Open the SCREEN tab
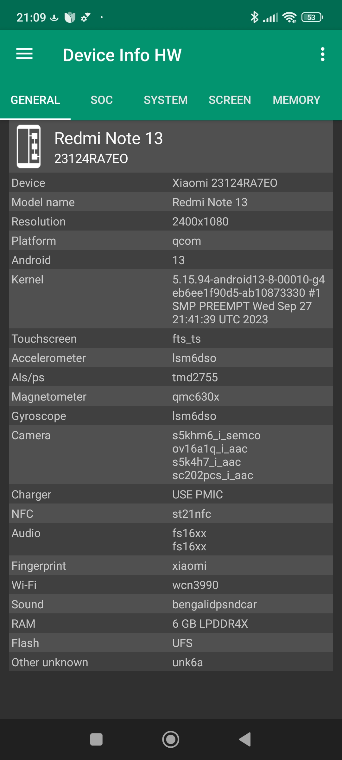Image resolution: width=342 pixels, height=760 pixels. [230, 100]
